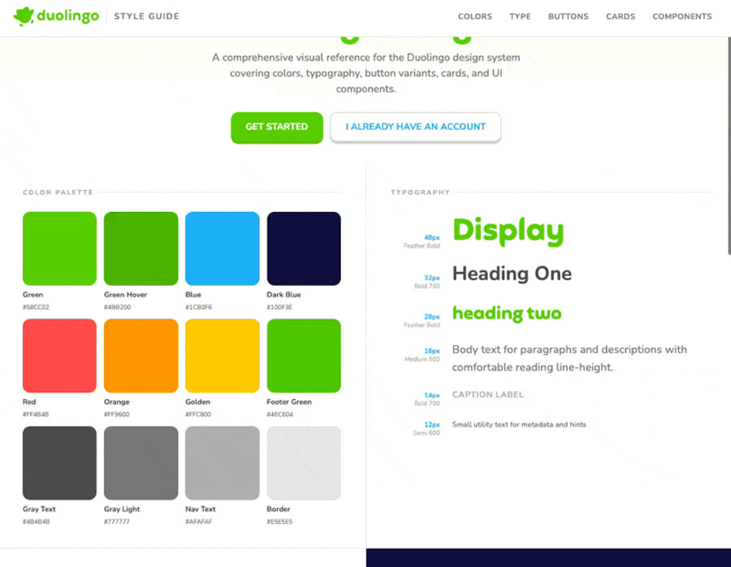Pick the Red color swatch
Viewport: 731px width, 567px height.
pyautogui.click(x=59, y=356)
